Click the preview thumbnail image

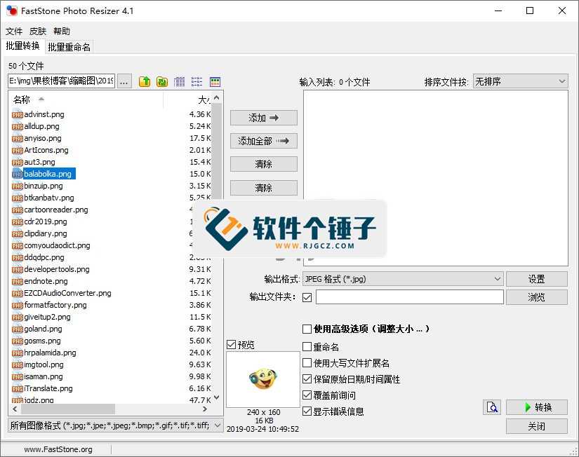263,379
